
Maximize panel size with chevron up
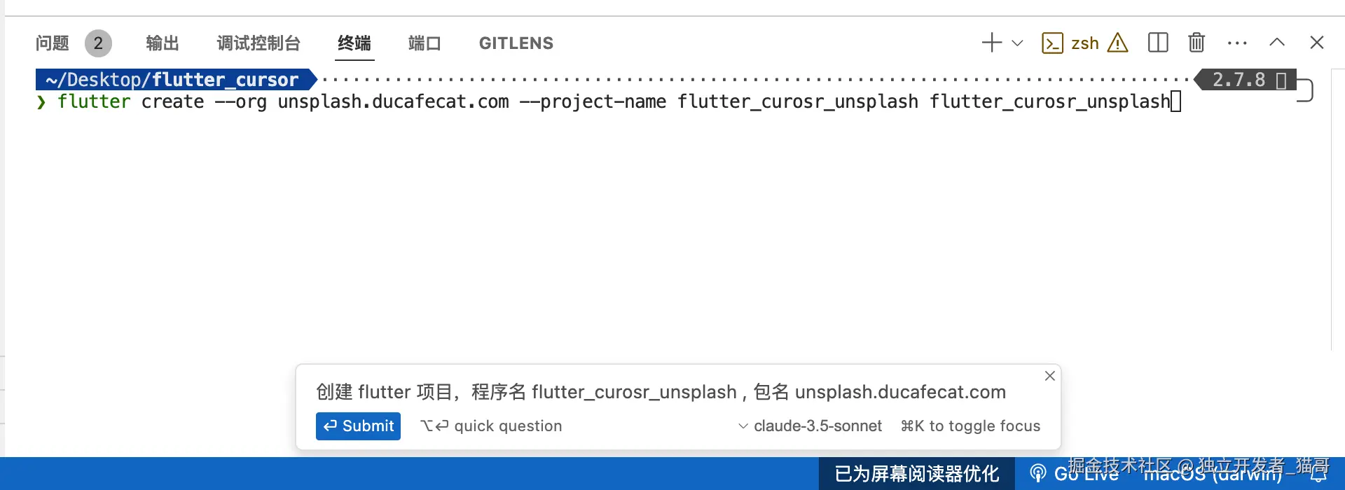(x=1277, y=43)
